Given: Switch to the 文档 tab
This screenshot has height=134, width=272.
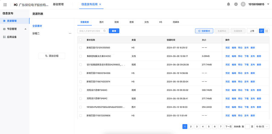Looking at the screenshot, I should click(x=146, y=22).
